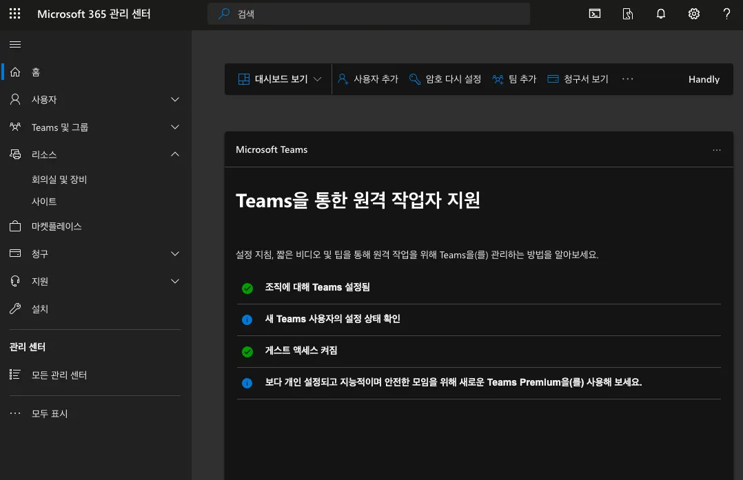The width and height of the screenshot is (743, 480).
Task: Click blue info icon beside 새 Teams 사용자의 설정
Action: click(247, 320)
